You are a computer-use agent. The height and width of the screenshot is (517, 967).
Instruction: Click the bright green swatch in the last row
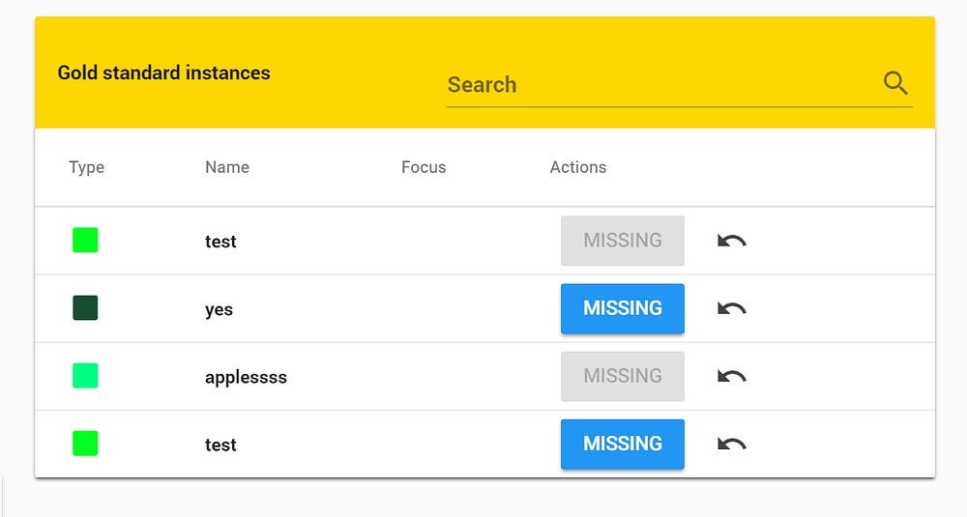click(x=85, y=444)
